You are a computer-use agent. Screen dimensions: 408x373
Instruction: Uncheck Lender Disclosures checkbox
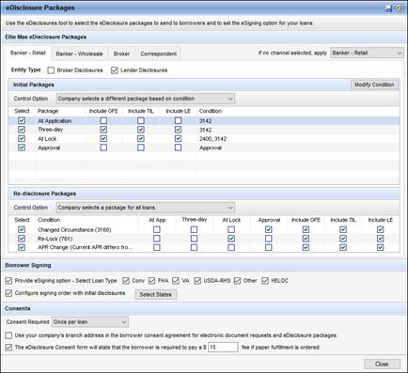tap(115, 70)
